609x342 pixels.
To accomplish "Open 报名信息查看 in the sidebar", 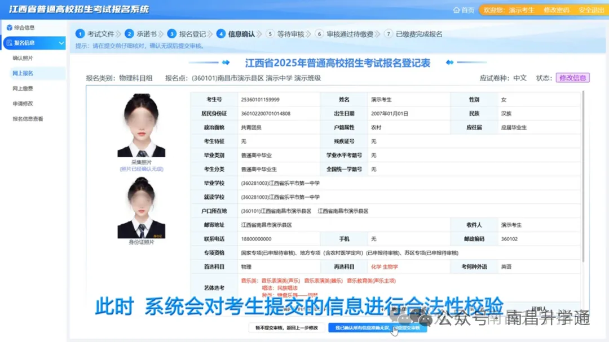I will tap(28, 119).
